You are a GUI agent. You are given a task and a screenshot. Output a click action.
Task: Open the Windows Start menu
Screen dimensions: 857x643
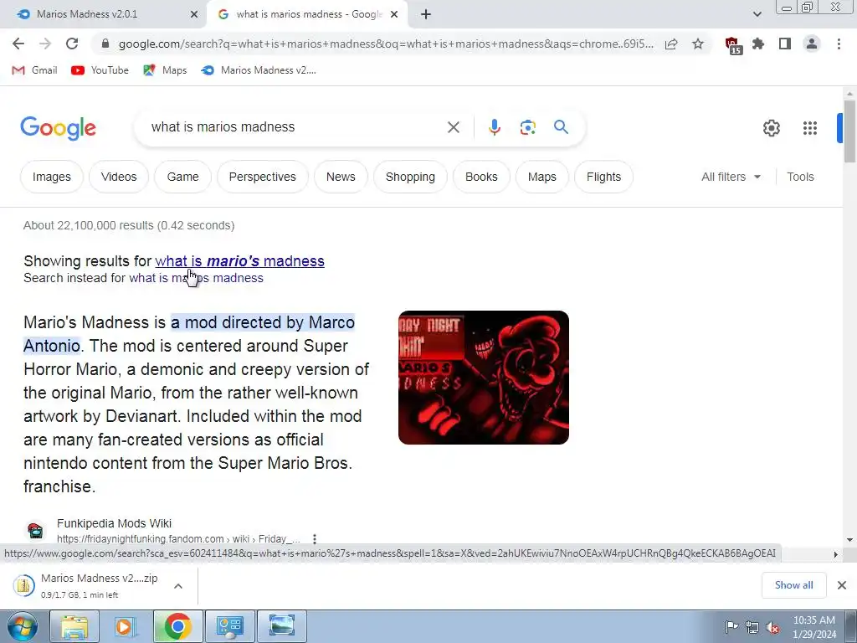(22, 626)
